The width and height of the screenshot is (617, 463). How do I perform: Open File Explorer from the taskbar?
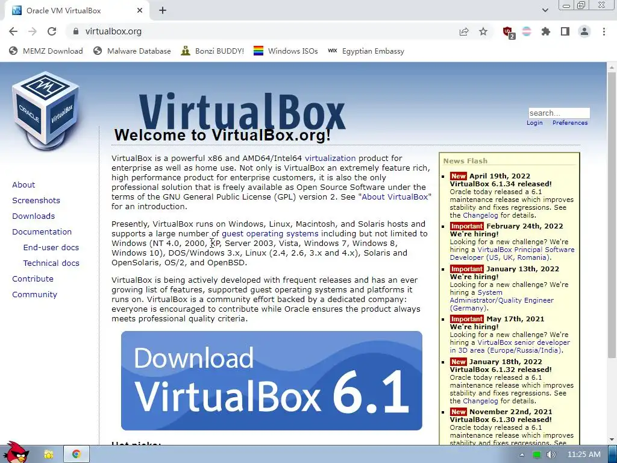point(48,455)
